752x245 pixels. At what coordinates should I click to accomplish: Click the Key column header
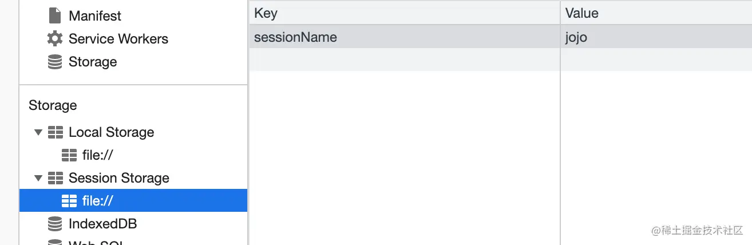(x=404, y=13)
